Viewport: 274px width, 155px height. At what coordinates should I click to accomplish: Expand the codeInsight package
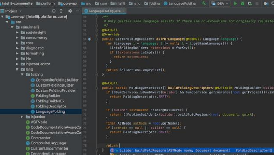pos(17,33)
